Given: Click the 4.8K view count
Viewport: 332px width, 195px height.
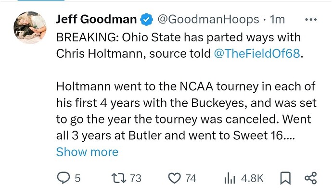Looking at the screenshot, I should click(252, 178).
